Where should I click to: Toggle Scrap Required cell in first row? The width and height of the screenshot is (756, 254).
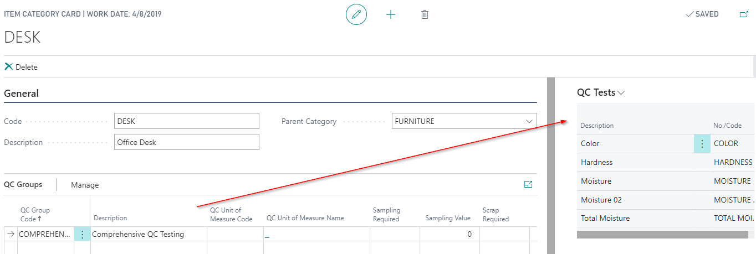click(504, 234)
